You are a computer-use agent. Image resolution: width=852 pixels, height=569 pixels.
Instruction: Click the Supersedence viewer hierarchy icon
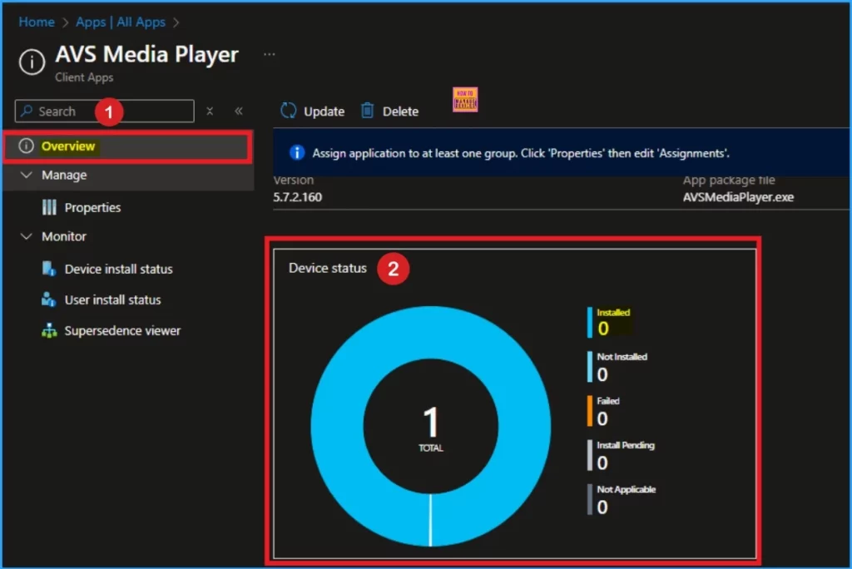(49, 330)
